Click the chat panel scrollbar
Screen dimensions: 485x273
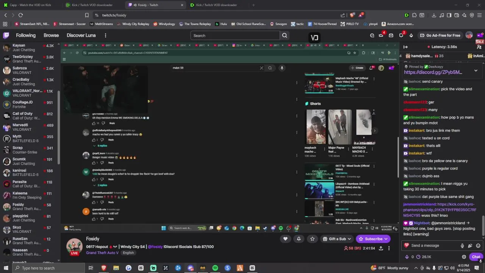coord(483,225)
